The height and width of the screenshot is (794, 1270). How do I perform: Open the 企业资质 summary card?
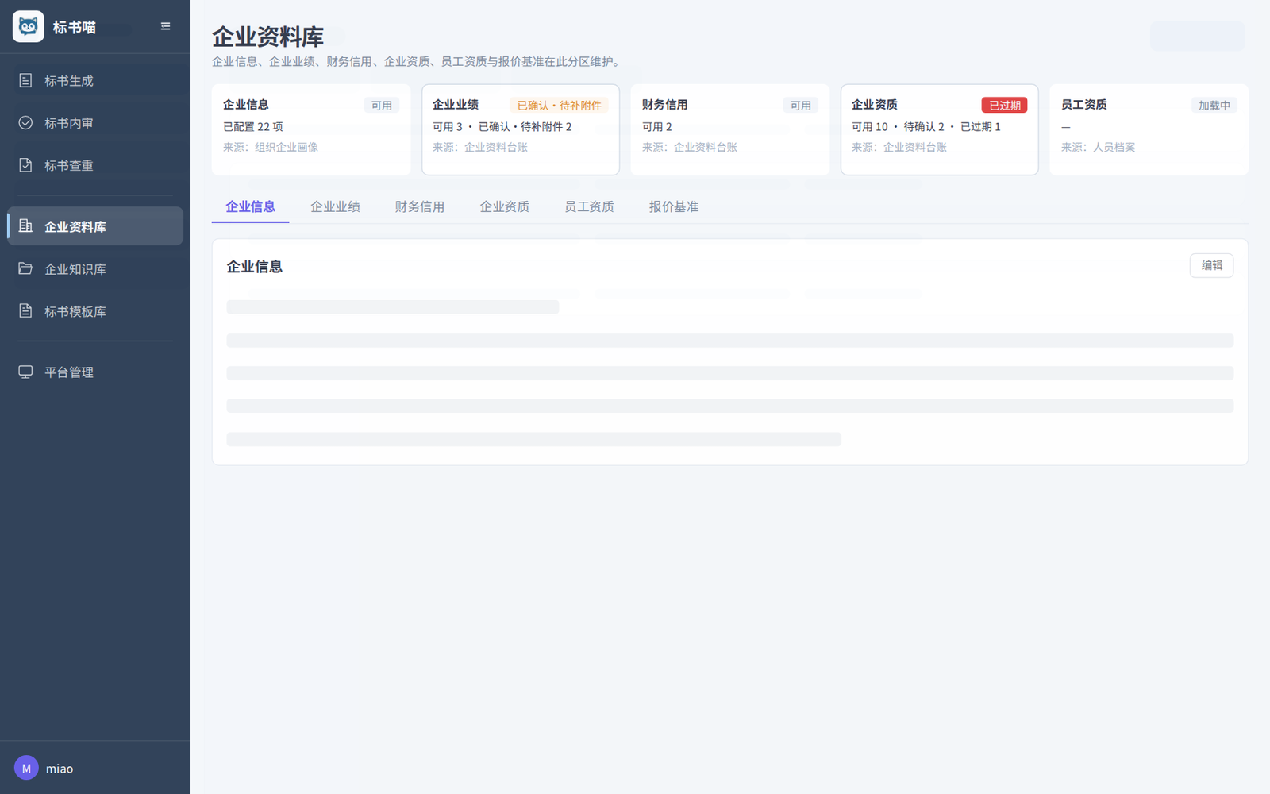coord(940,129)
